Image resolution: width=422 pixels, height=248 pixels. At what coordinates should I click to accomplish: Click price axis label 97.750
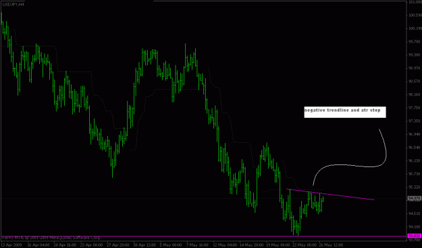point(415,108)
